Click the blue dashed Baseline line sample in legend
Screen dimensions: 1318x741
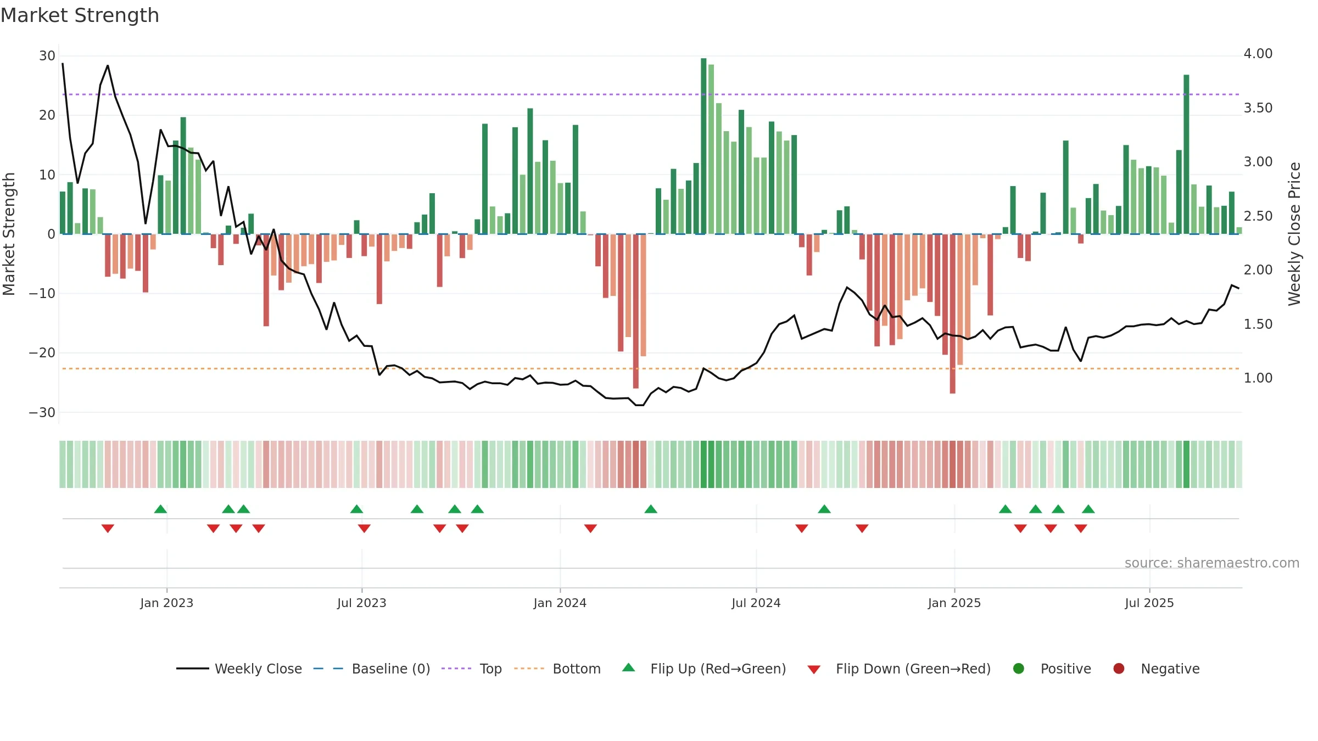328,669
